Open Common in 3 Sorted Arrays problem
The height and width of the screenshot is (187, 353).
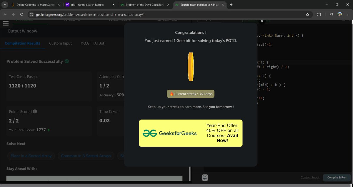(86, 156)
